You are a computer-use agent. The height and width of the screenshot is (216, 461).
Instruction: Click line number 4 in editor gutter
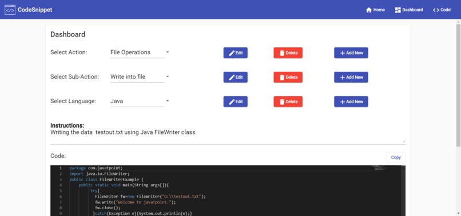coord(61,185)
